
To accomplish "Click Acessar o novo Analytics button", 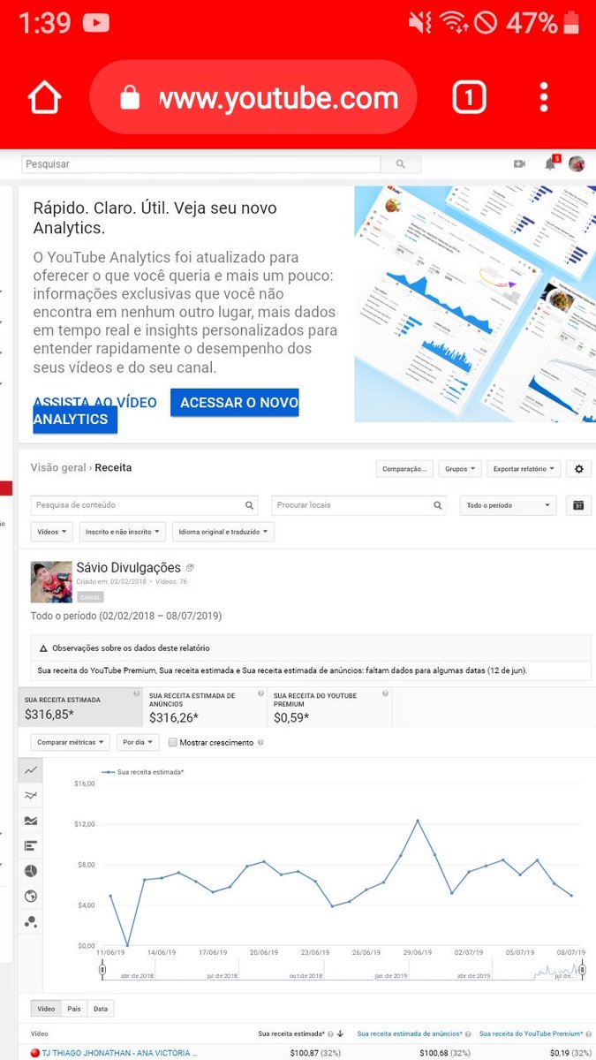I will click(234, 403).
